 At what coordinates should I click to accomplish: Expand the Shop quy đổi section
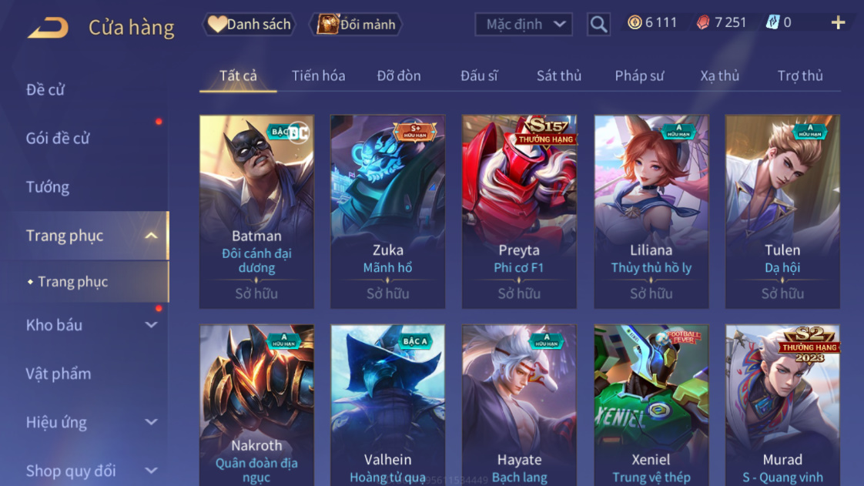click(151, 471)
